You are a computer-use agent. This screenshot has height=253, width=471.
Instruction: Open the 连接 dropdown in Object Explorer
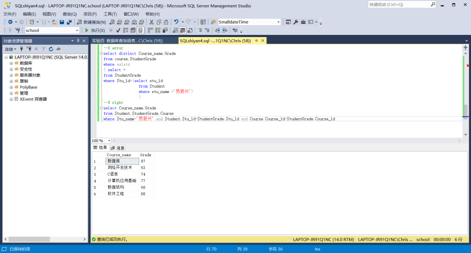[10, 49]
